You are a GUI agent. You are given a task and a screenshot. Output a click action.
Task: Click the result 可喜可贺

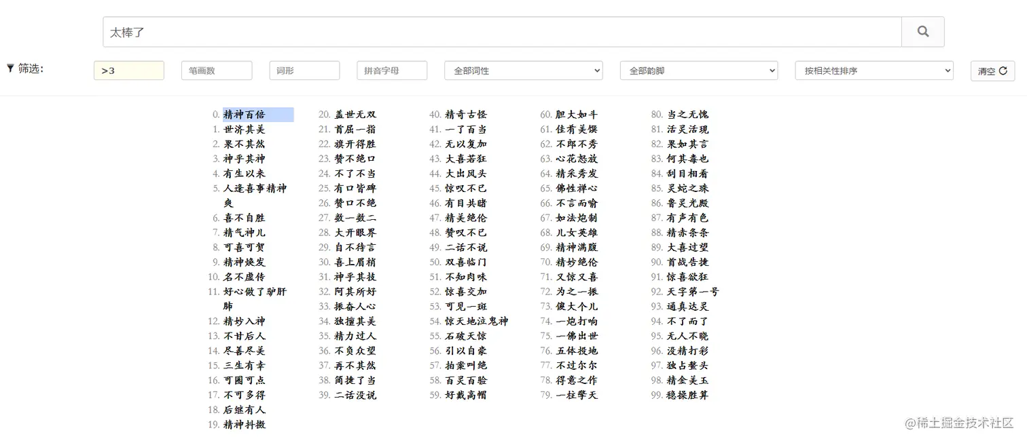(x=245, y=248)
